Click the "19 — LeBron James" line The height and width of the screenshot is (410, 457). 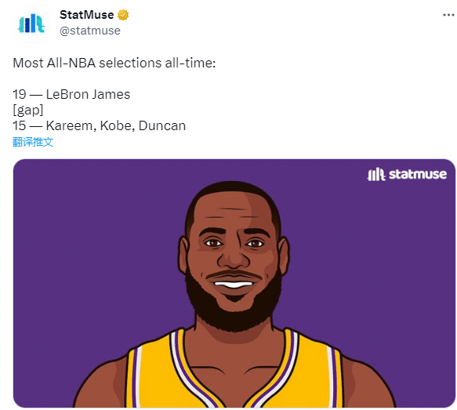pos(71,94)
